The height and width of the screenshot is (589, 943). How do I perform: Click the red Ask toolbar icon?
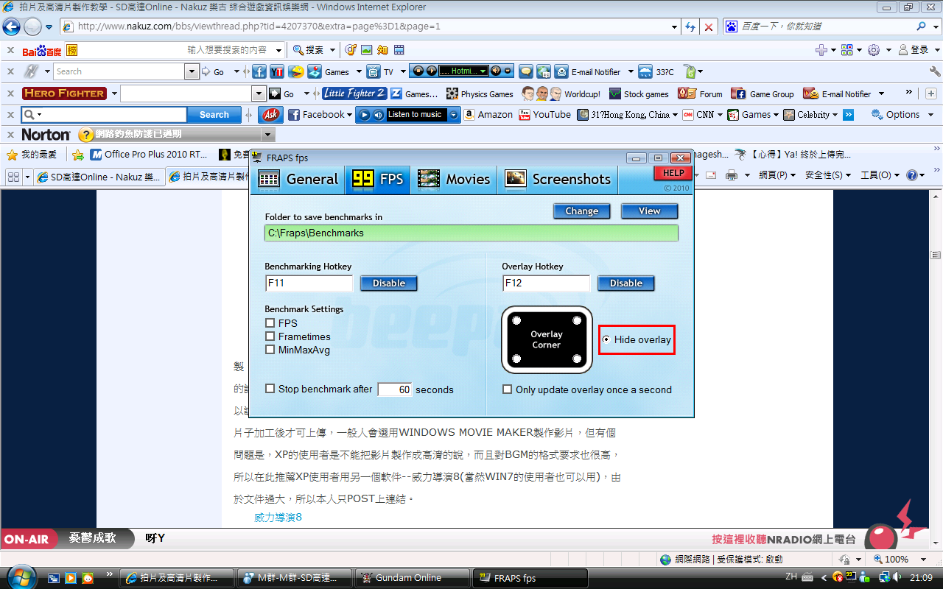pyautogui.click(x=271, y=114)
